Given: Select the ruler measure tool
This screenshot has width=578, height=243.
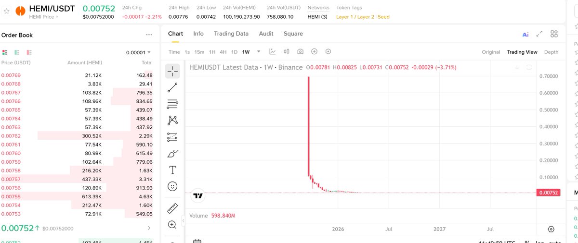Looking at the screenshot, I should 172,208.
